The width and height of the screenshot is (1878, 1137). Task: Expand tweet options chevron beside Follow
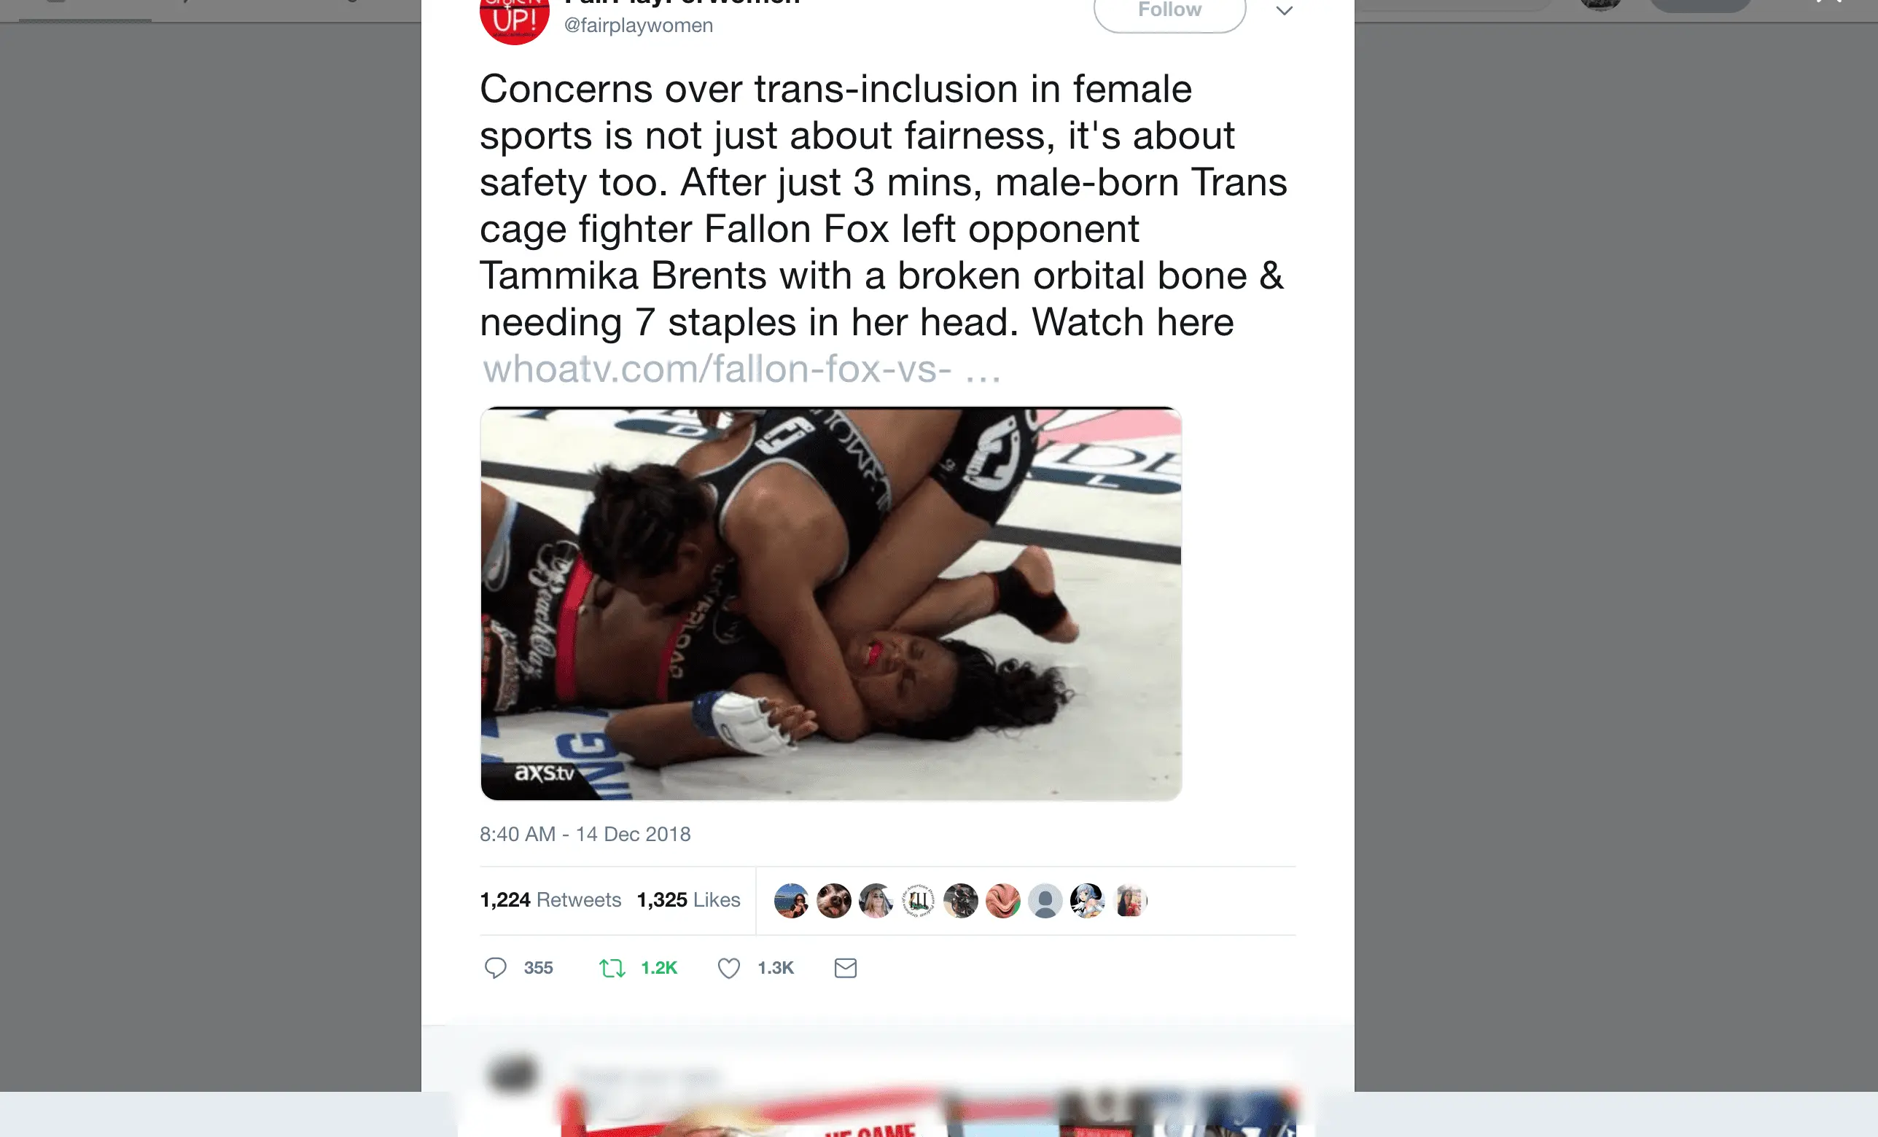pyautogui.click(x=1285, y=11)
